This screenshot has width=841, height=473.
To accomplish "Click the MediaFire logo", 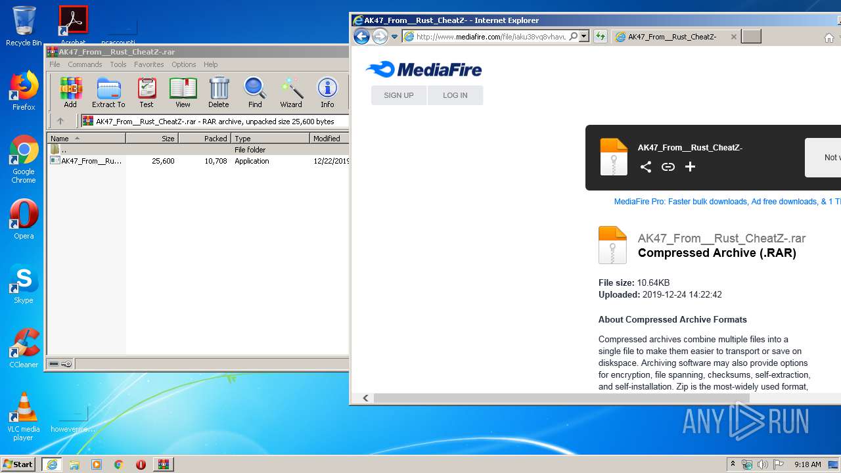I will click(424, 69).
